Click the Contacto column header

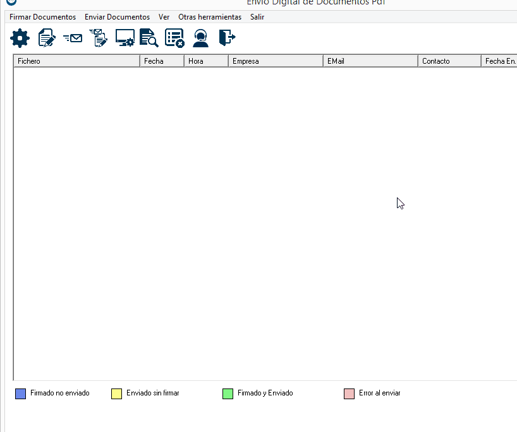tap(449, 61)
